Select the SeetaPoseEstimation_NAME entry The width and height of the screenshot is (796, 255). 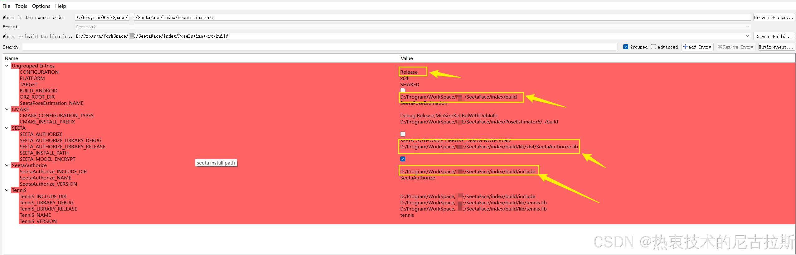tap(51, 103)
